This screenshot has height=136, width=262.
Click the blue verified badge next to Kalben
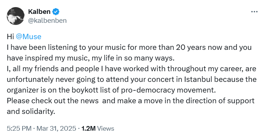coord(56,12)
